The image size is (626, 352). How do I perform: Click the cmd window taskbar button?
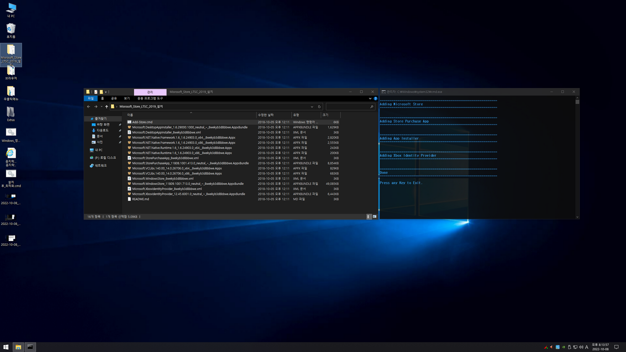[30, 347]
